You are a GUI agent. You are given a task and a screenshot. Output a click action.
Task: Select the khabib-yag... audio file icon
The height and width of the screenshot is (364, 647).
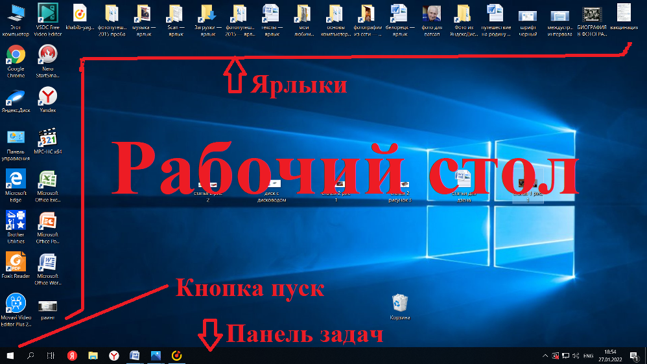(x=80, y=17)
